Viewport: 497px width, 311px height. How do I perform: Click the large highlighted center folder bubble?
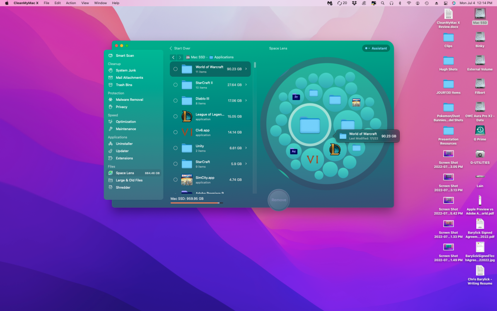[310, 124]
